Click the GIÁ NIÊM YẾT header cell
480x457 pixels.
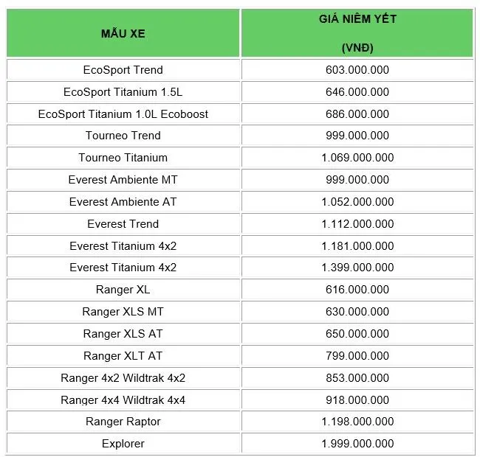click(357, 33)
